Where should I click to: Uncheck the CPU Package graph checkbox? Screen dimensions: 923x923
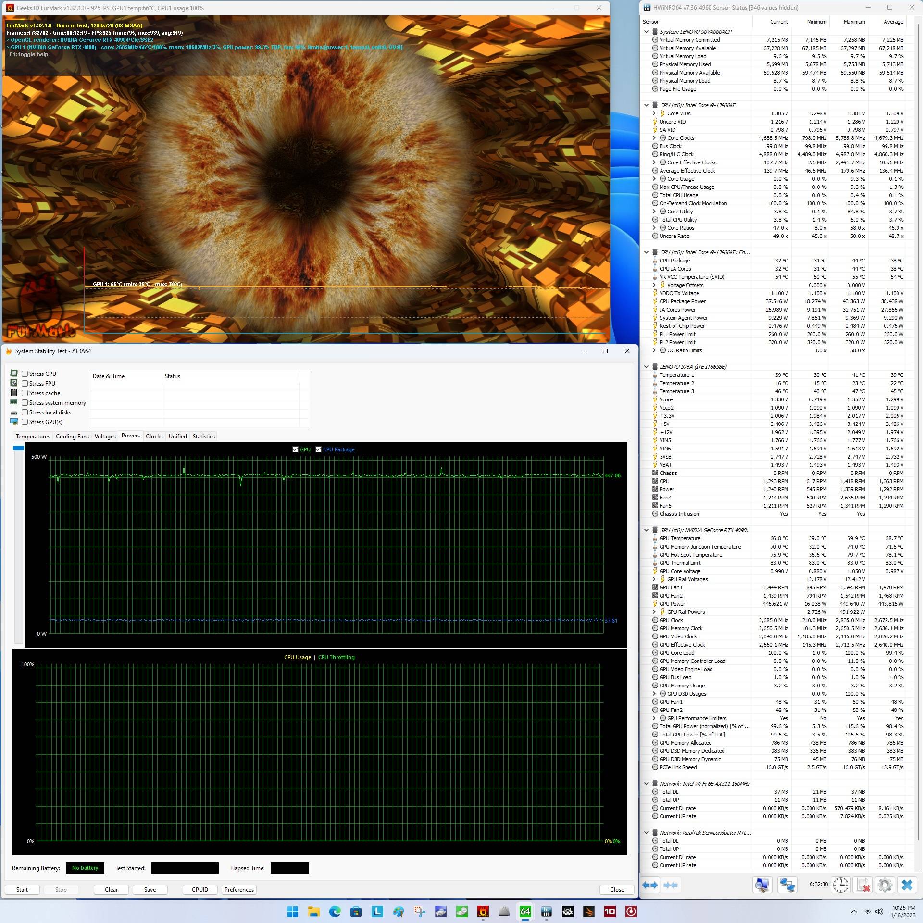[x=318, y=449]
